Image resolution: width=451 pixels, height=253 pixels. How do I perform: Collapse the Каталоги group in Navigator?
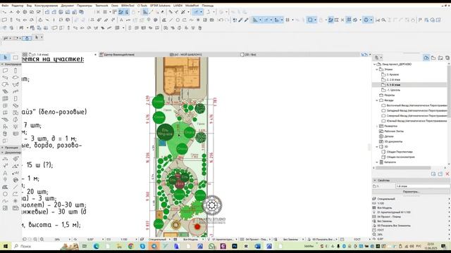[377, 162]
